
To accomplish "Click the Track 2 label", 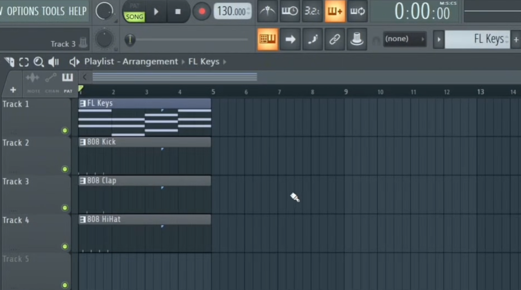I will 16,143.
